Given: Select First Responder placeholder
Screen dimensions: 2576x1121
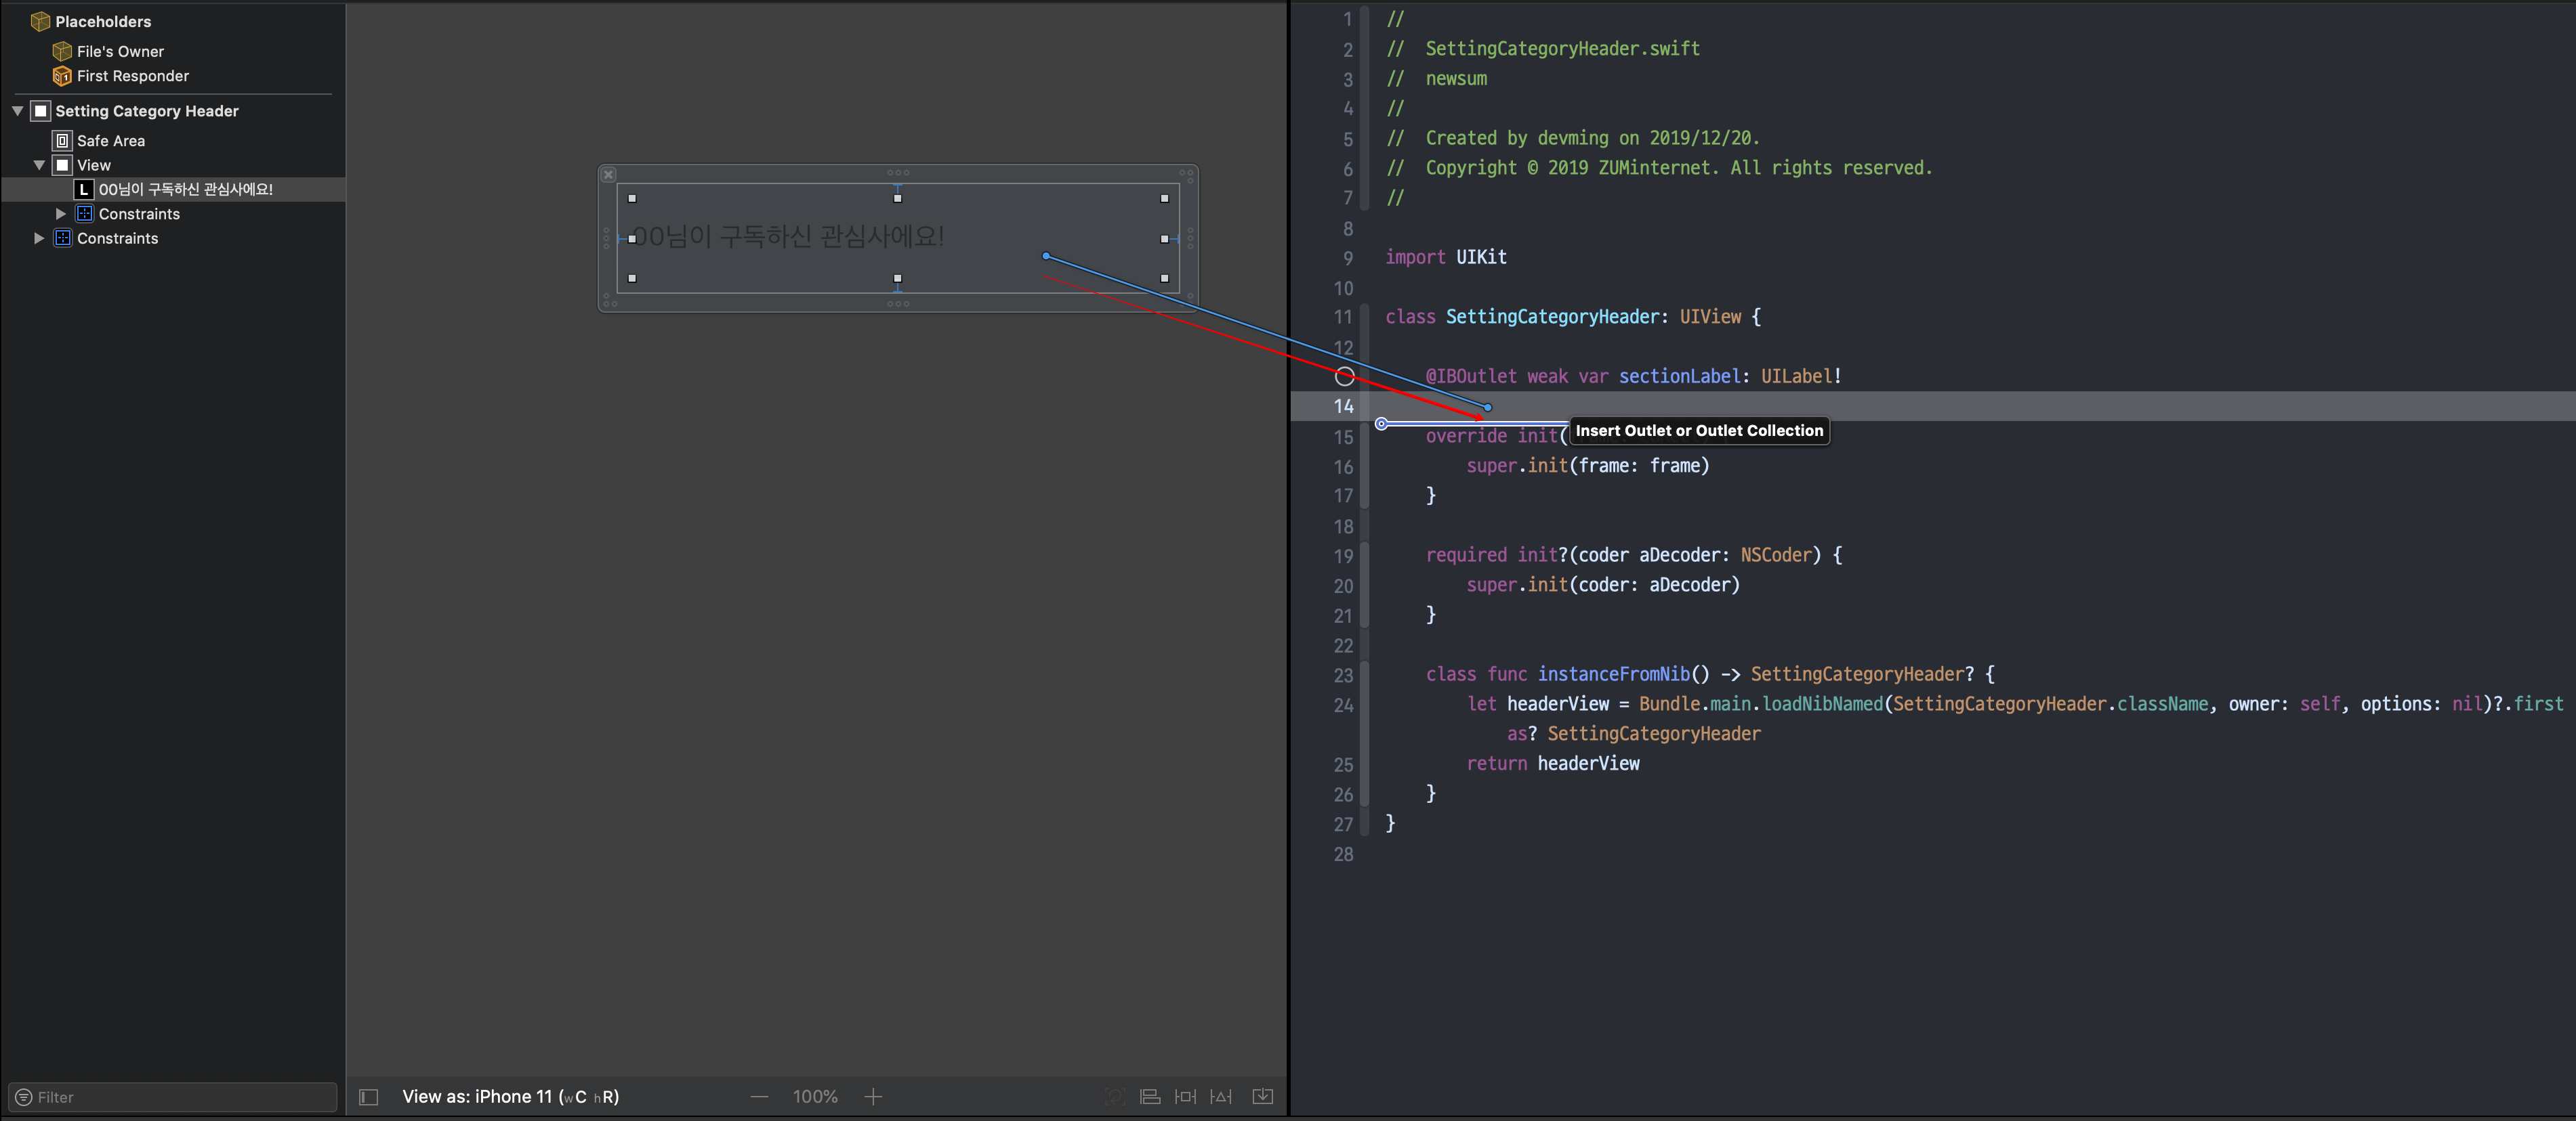Looking at the screenshot, I should pos(132,76).
